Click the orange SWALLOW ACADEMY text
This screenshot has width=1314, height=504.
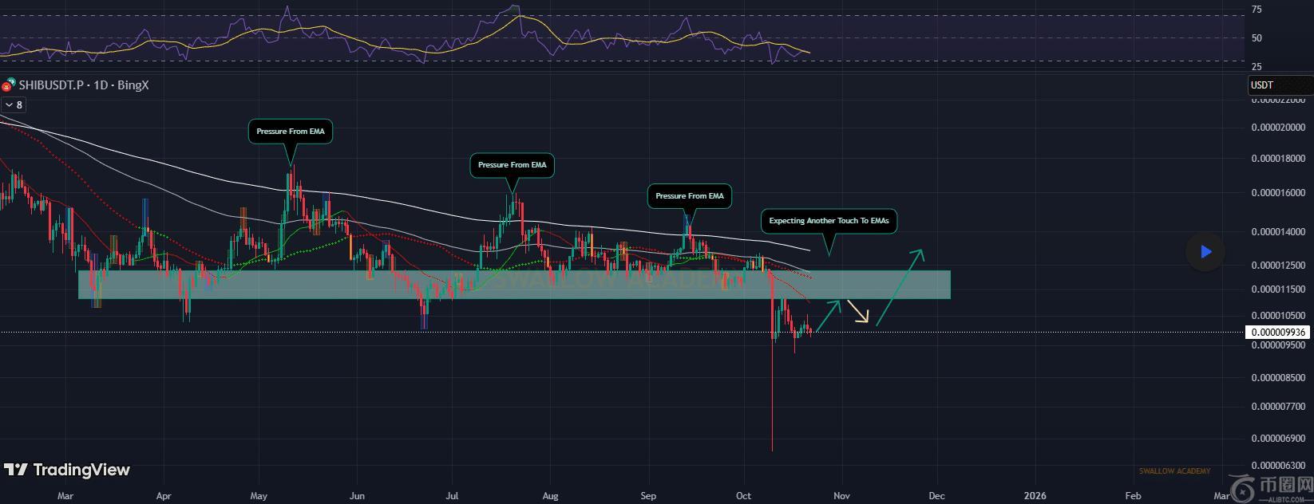pos(1173,471)
